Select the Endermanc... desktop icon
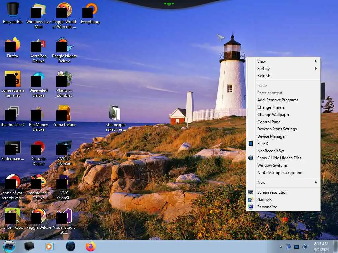The image size is (338, 253). (13, 150)
